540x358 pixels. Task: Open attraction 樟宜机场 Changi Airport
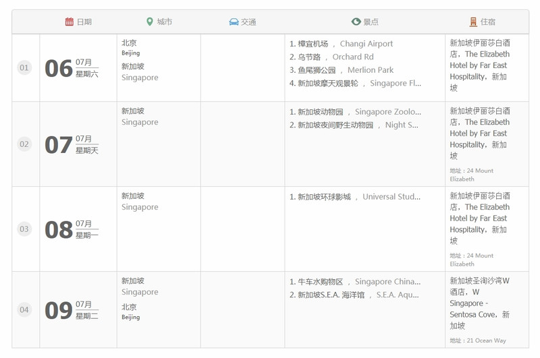[x=341, y=44]
